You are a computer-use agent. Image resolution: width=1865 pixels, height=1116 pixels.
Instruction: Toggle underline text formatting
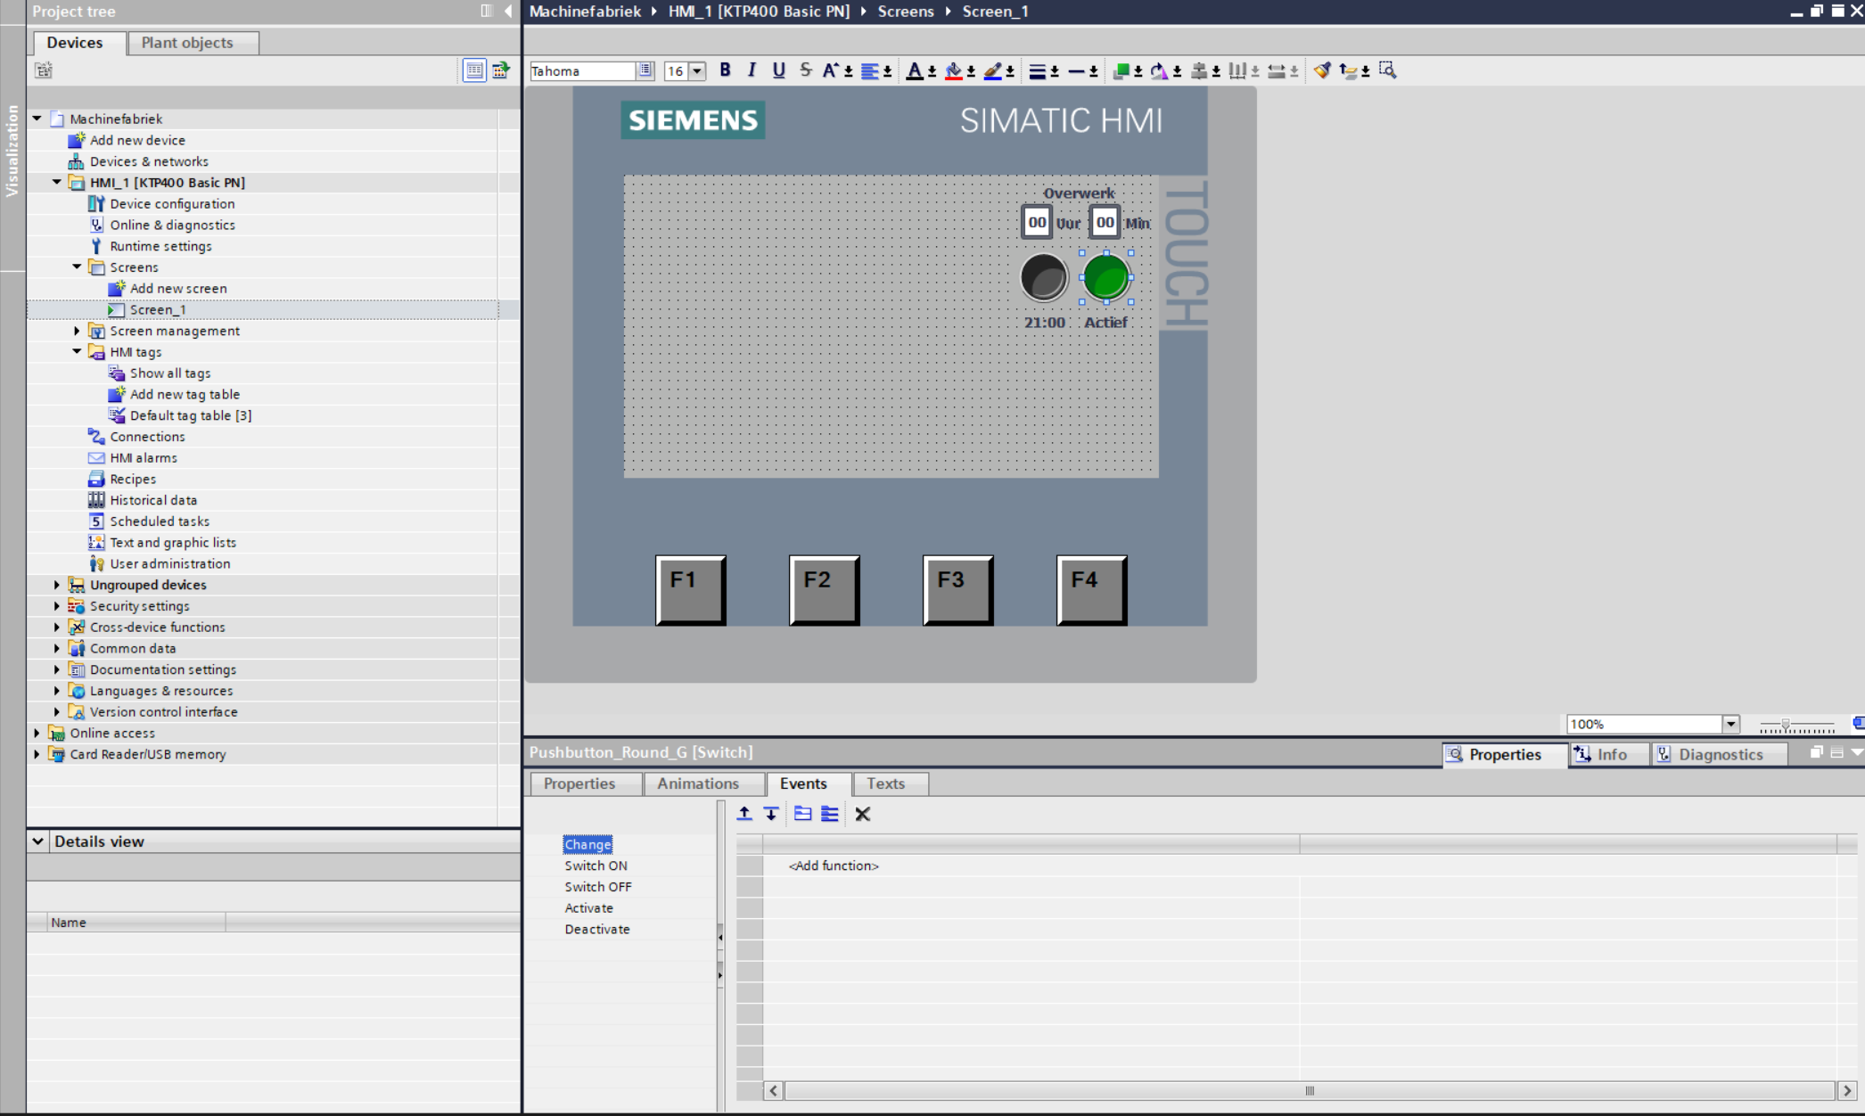(778, 70)
